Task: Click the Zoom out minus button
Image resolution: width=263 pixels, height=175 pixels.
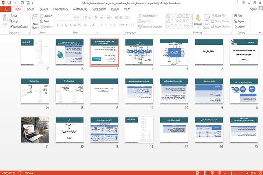Action: point(225,173)
